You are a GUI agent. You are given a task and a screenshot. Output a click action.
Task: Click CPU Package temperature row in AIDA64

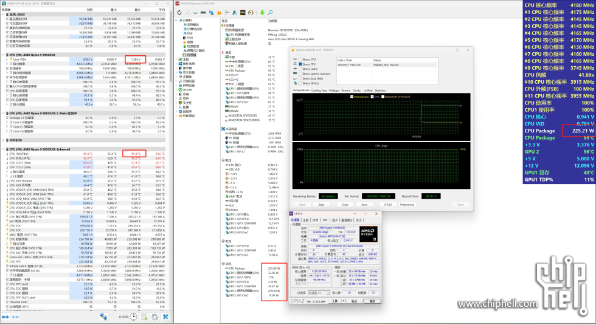[251, 70]
